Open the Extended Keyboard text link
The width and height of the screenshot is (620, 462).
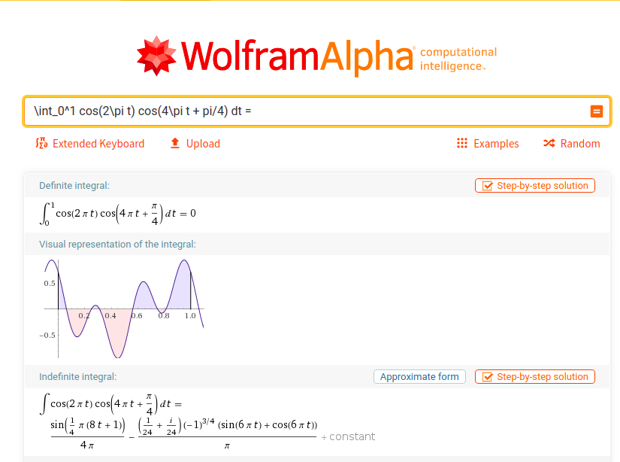(98, 144)
